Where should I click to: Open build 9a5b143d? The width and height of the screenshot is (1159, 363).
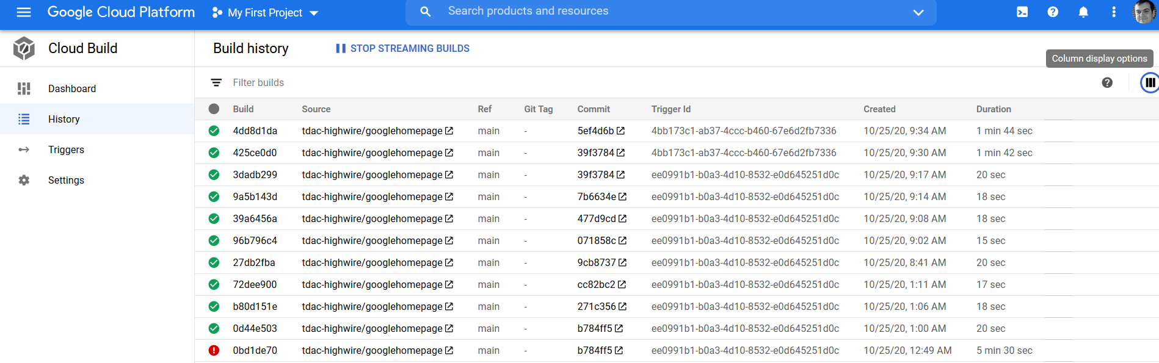(x=255, y=196)
